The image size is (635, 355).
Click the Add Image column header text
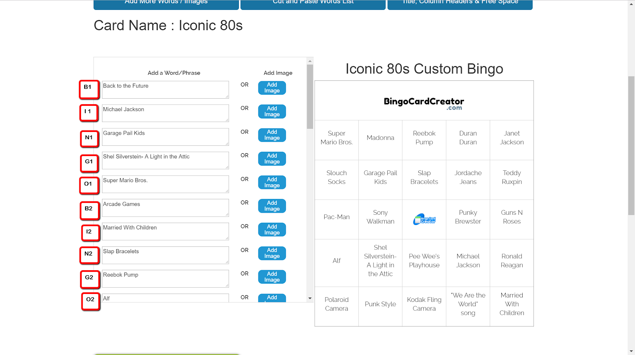click(x=278, y=73)
